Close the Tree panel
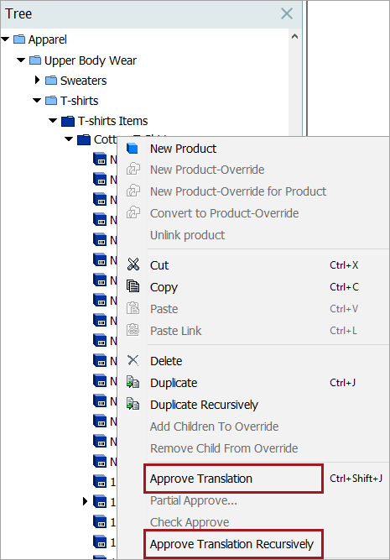This screenshot has width=390, height=560. pos(287,13)
